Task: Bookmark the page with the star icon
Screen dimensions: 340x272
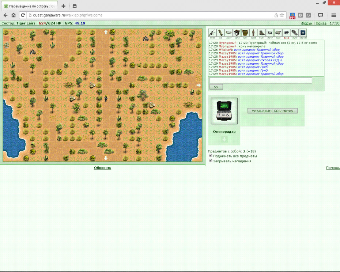Action: pos(282,15)
